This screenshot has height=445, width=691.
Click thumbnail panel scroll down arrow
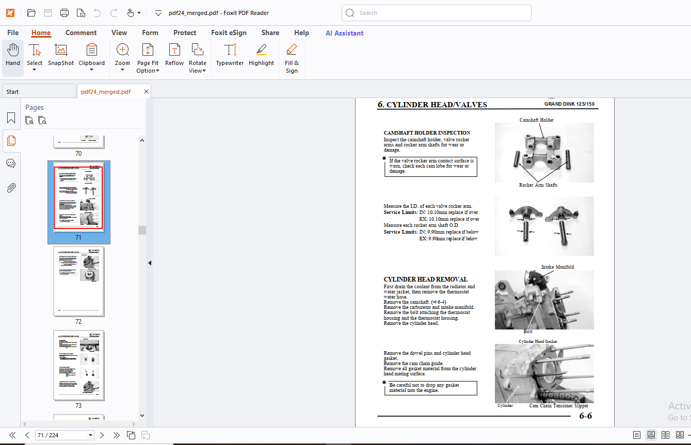point(142,415)
